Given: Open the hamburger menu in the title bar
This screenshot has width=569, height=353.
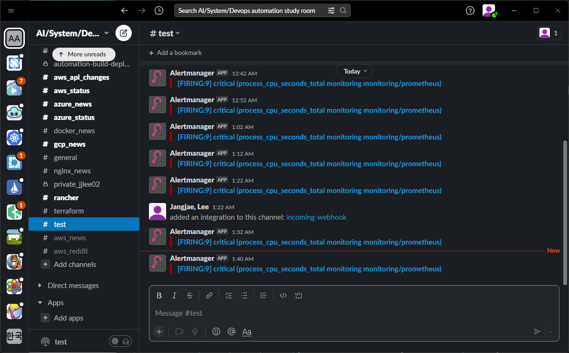Looking at the screenshot, I should 11,11.
